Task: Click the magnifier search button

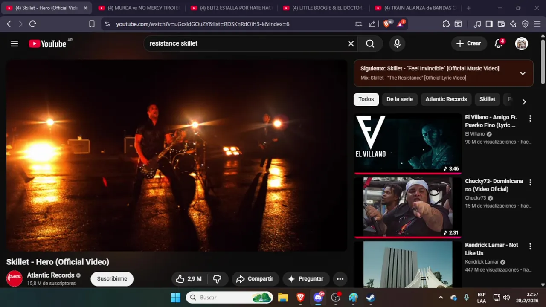Action: tap(370, 43)
